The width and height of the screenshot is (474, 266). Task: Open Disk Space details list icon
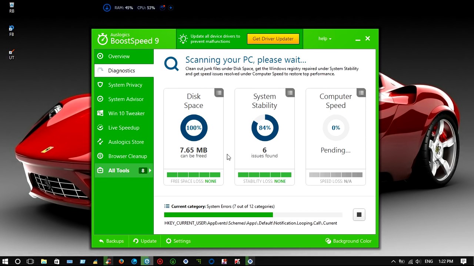pos(219,93)
